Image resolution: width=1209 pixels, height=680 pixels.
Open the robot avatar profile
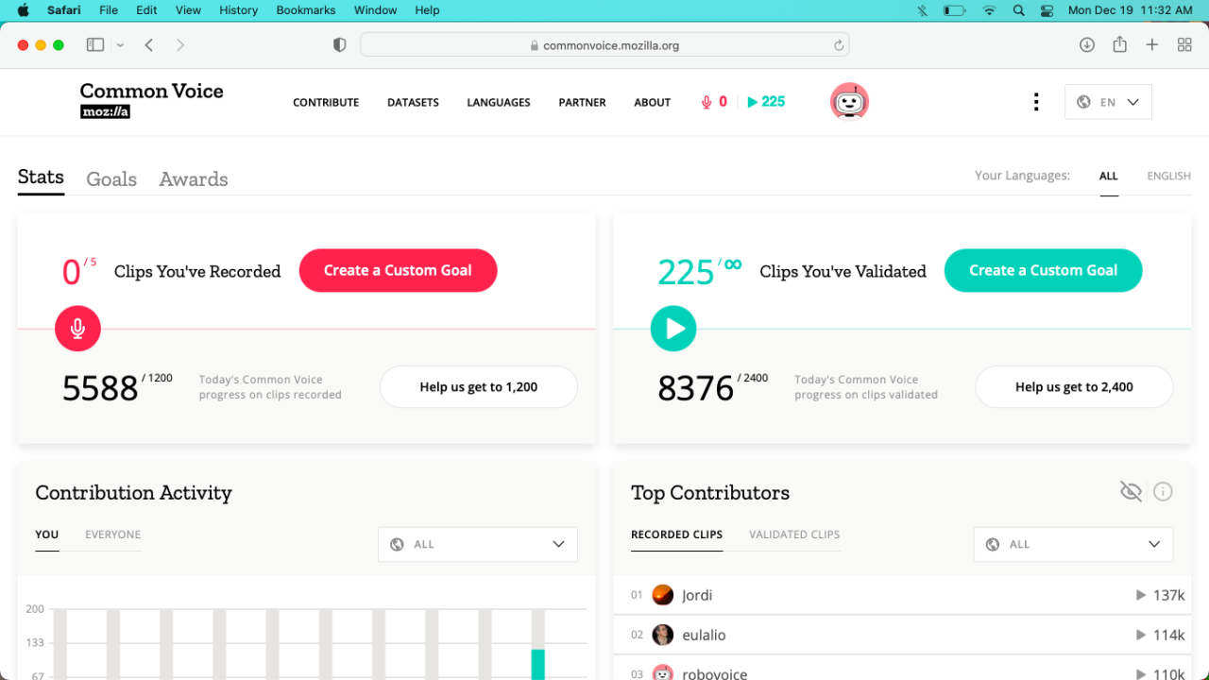[849, 102]
